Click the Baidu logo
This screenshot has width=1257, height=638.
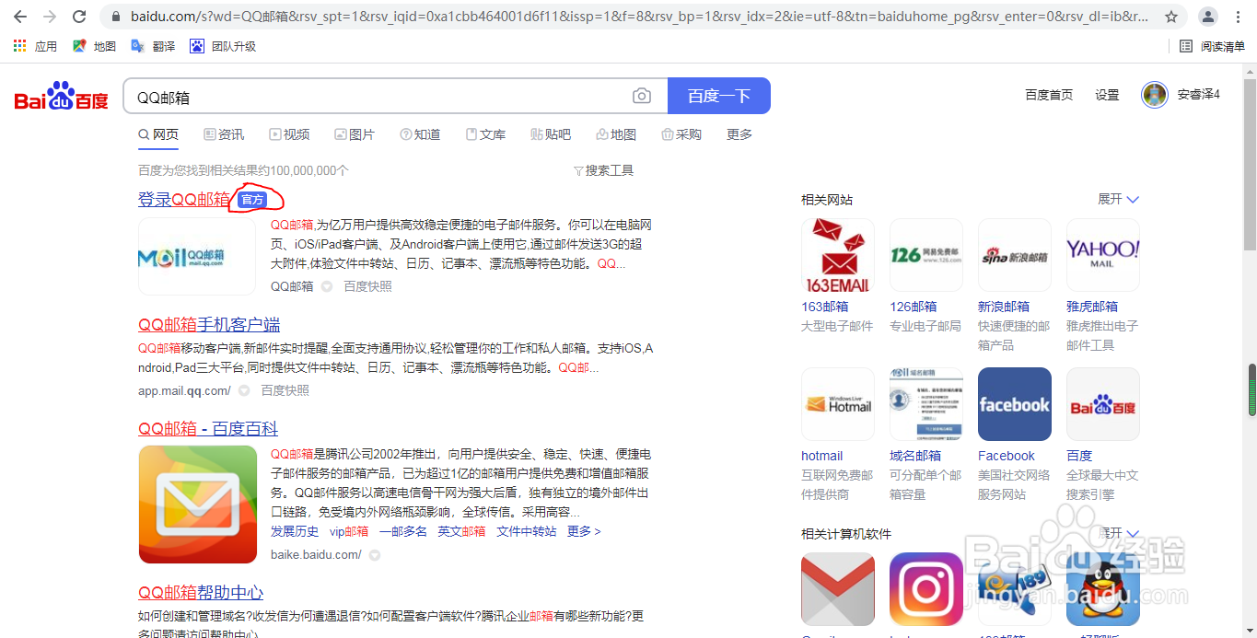62,96
